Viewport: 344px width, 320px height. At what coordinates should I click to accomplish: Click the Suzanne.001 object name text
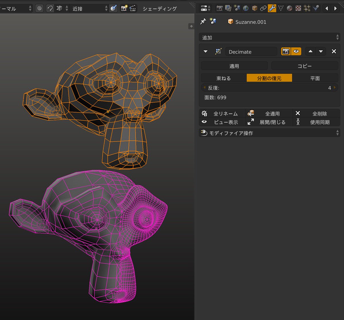pyautogui.click(x=251, y=22)
